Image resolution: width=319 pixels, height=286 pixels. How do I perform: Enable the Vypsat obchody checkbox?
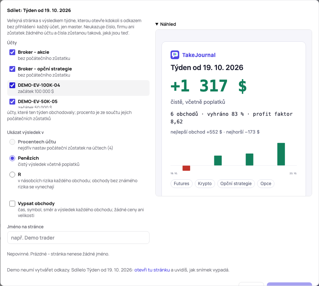tap(12, 204)
